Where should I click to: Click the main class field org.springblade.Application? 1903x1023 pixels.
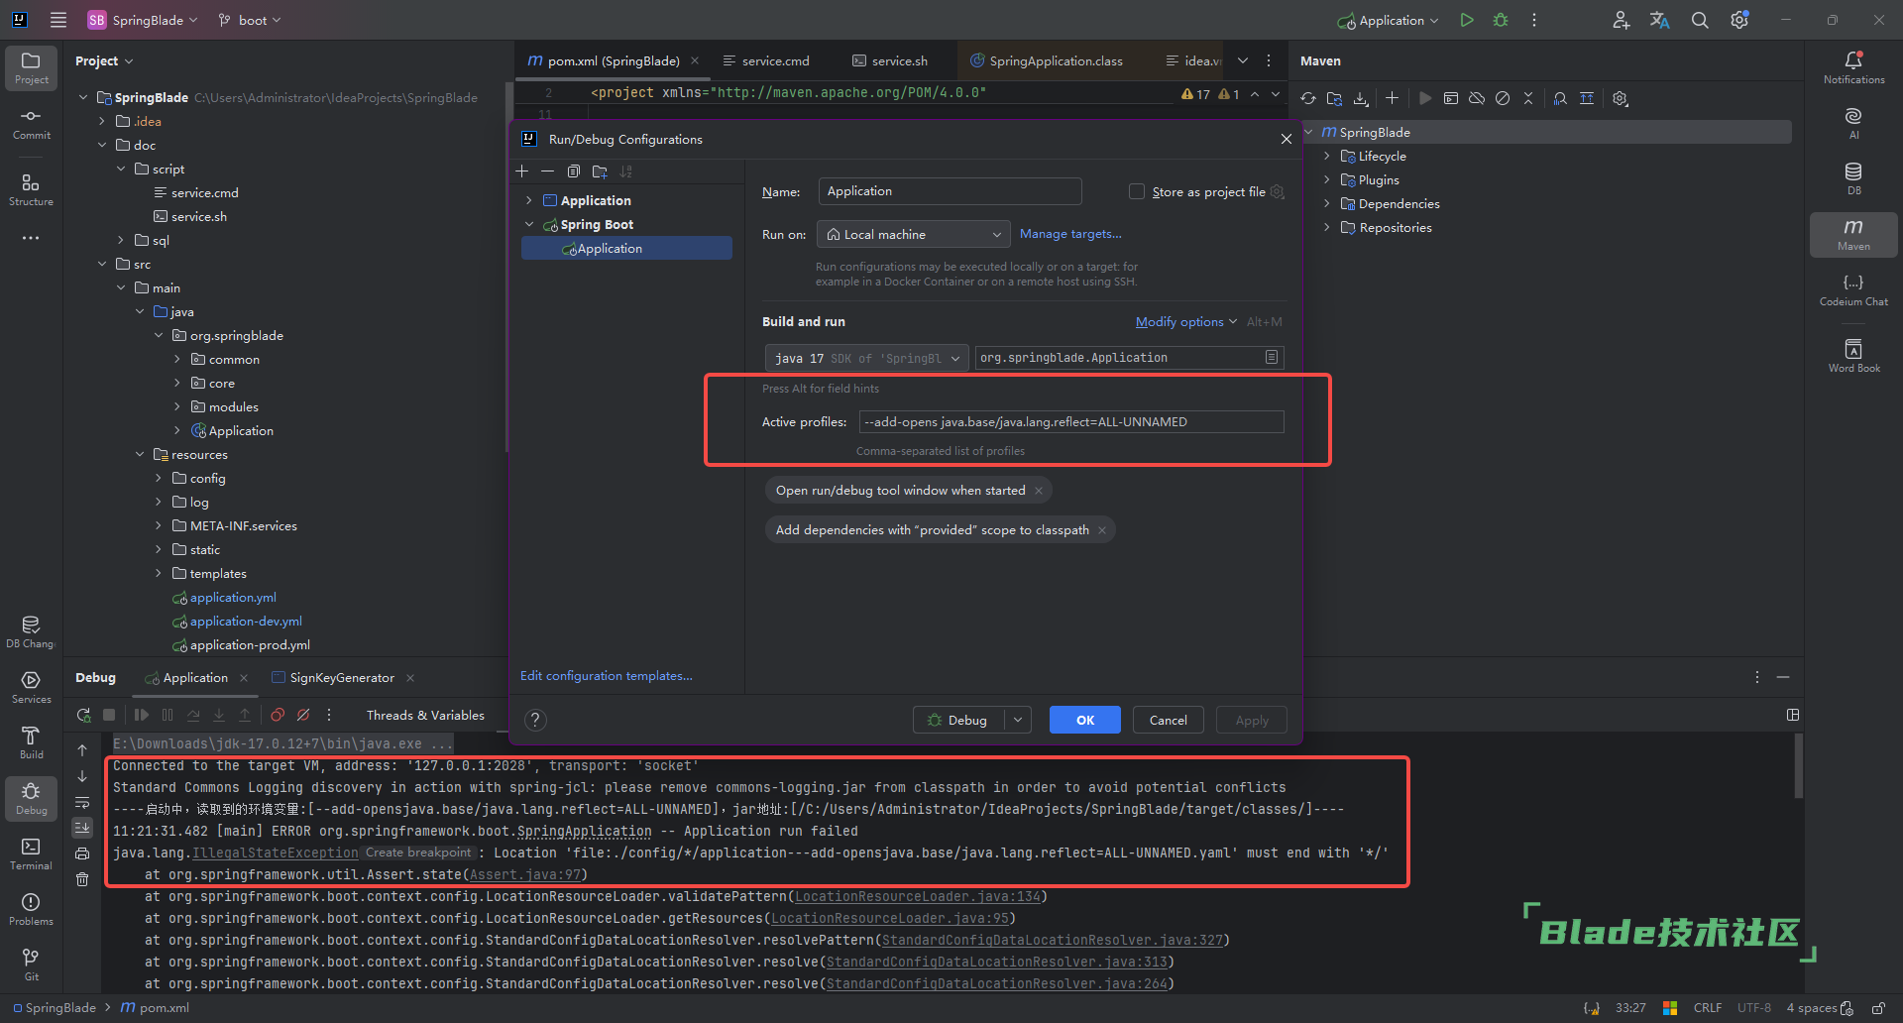[x=1130, y=358]
